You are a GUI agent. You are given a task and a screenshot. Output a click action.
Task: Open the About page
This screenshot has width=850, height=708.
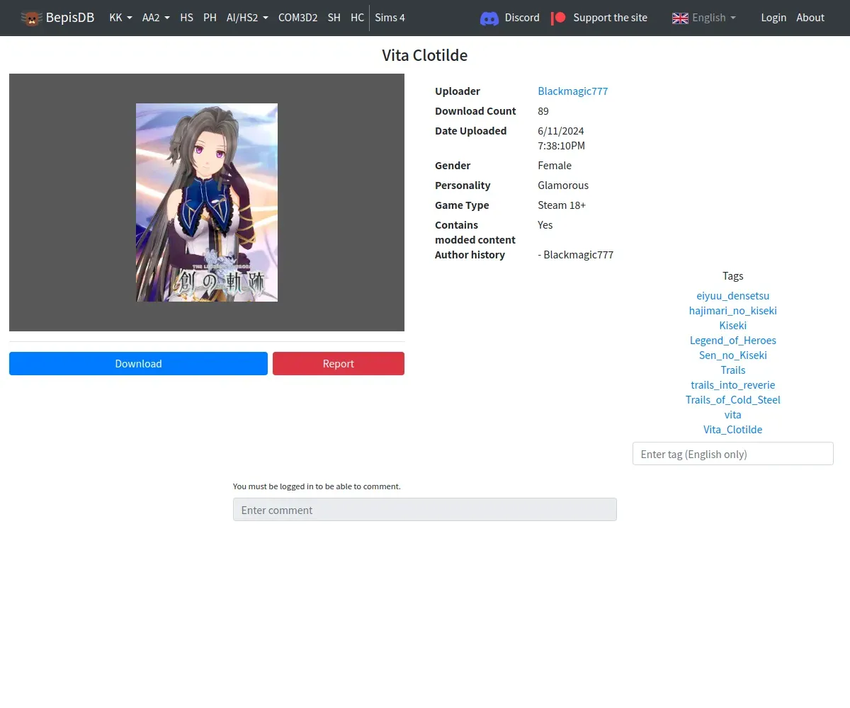810,18
